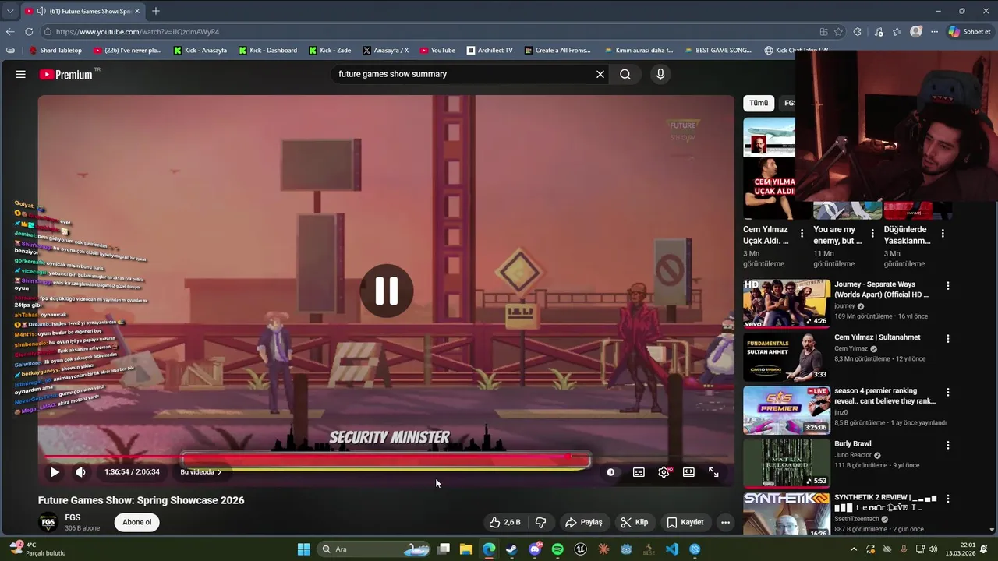
Task: Subscribe with the 'Abone ol' button
Action: pos(137,522)
